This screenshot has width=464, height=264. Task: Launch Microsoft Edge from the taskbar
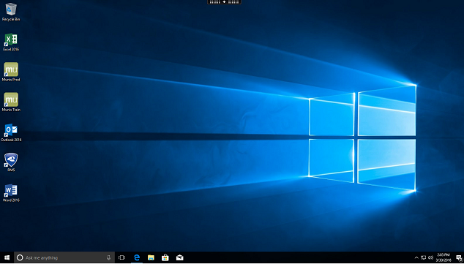click(x=136, y=257)
